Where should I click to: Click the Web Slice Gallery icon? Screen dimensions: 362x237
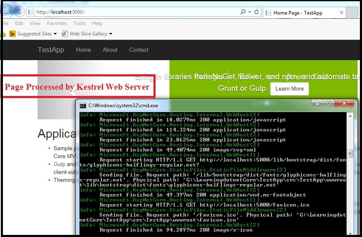(64, 34)
